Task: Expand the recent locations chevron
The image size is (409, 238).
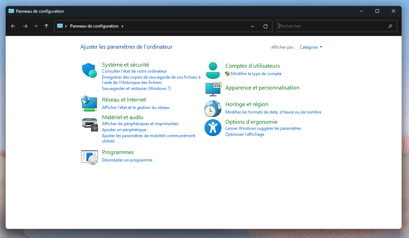Action: pyautogui.click(x=36, y=26)
